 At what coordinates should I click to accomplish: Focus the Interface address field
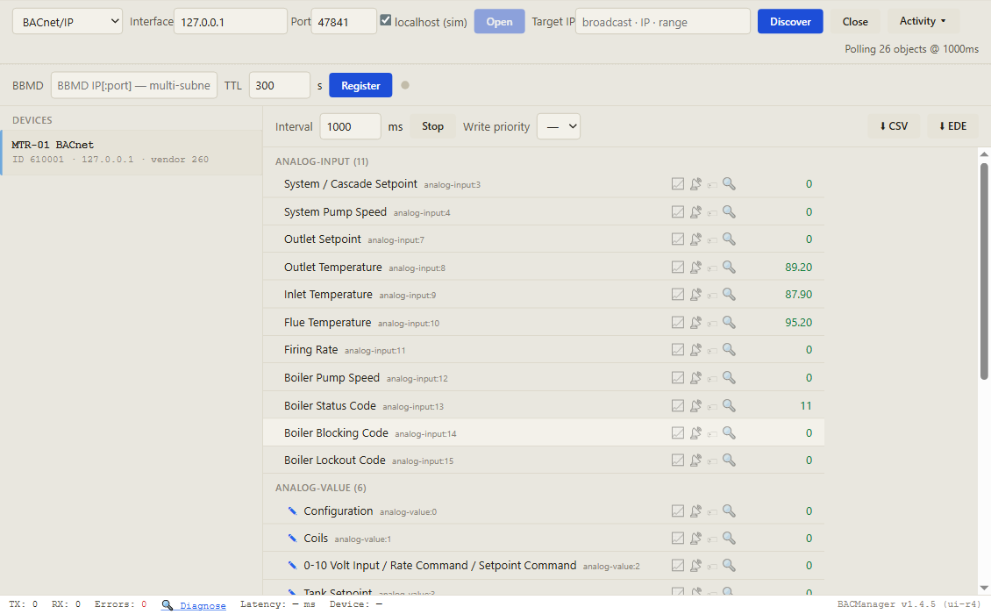coord(230,22)
